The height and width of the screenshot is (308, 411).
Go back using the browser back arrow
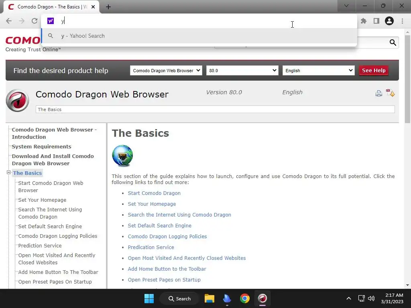point(9,21)
